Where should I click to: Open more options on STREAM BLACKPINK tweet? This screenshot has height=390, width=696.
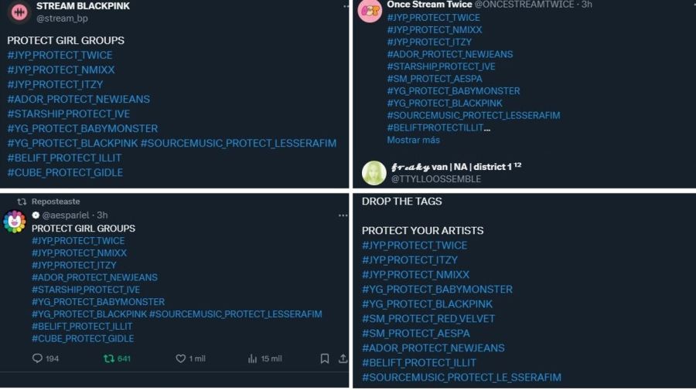tap(346, 6)
